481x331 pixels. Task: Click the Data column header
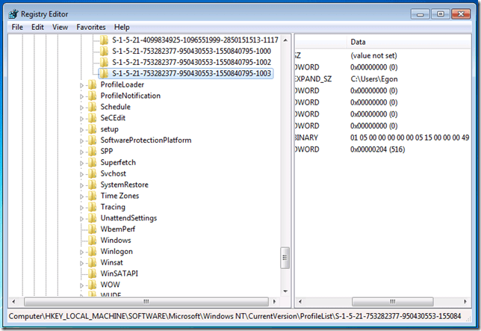tap(359, 42)
